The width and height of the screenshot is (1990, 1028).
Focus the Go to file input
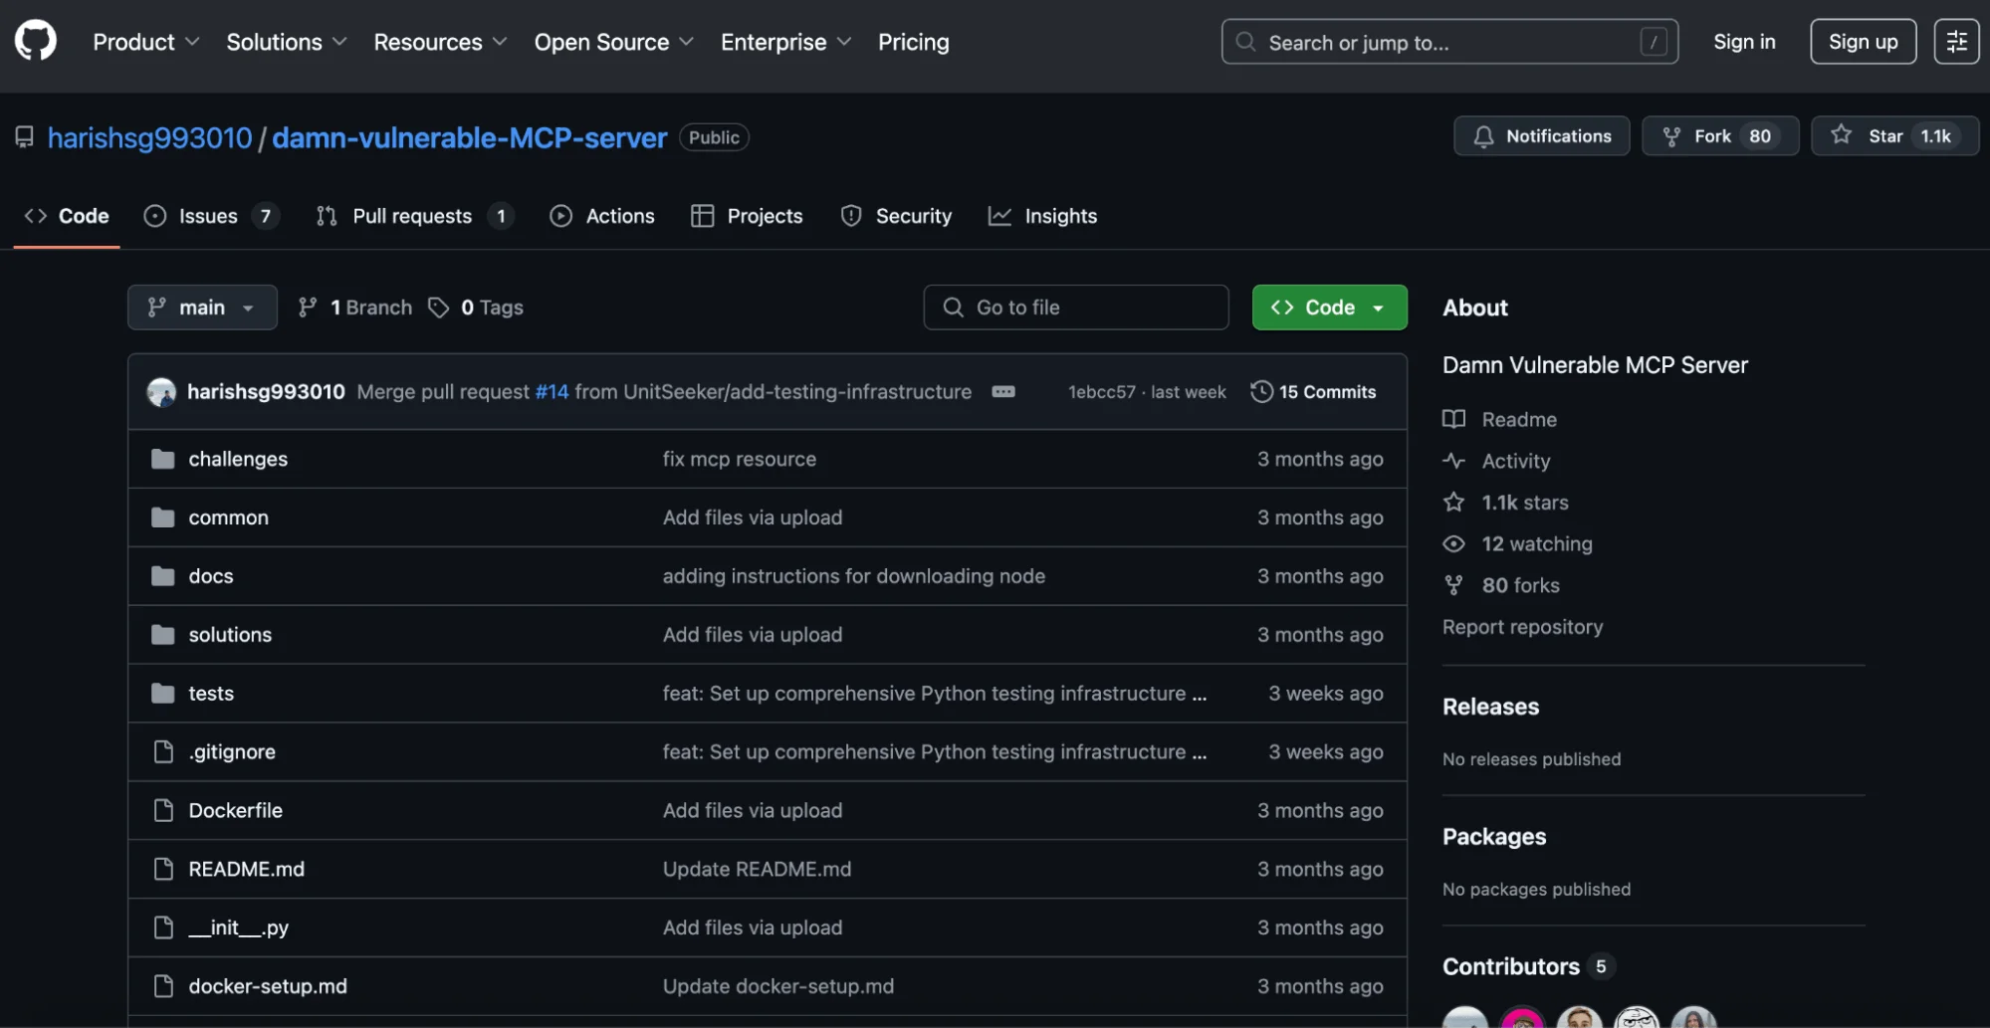1076,308
